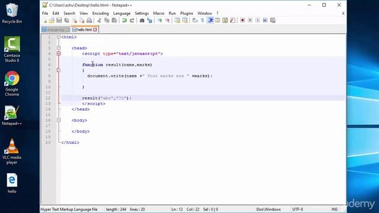Image resolution: width=379 pixels, height=213 pixels.
Task: Toggle the indent guide toolbar button
Action: click(x=210, y=21)
